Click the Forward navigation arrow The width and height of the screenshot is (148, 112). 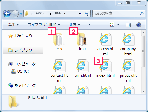(15, 14)
